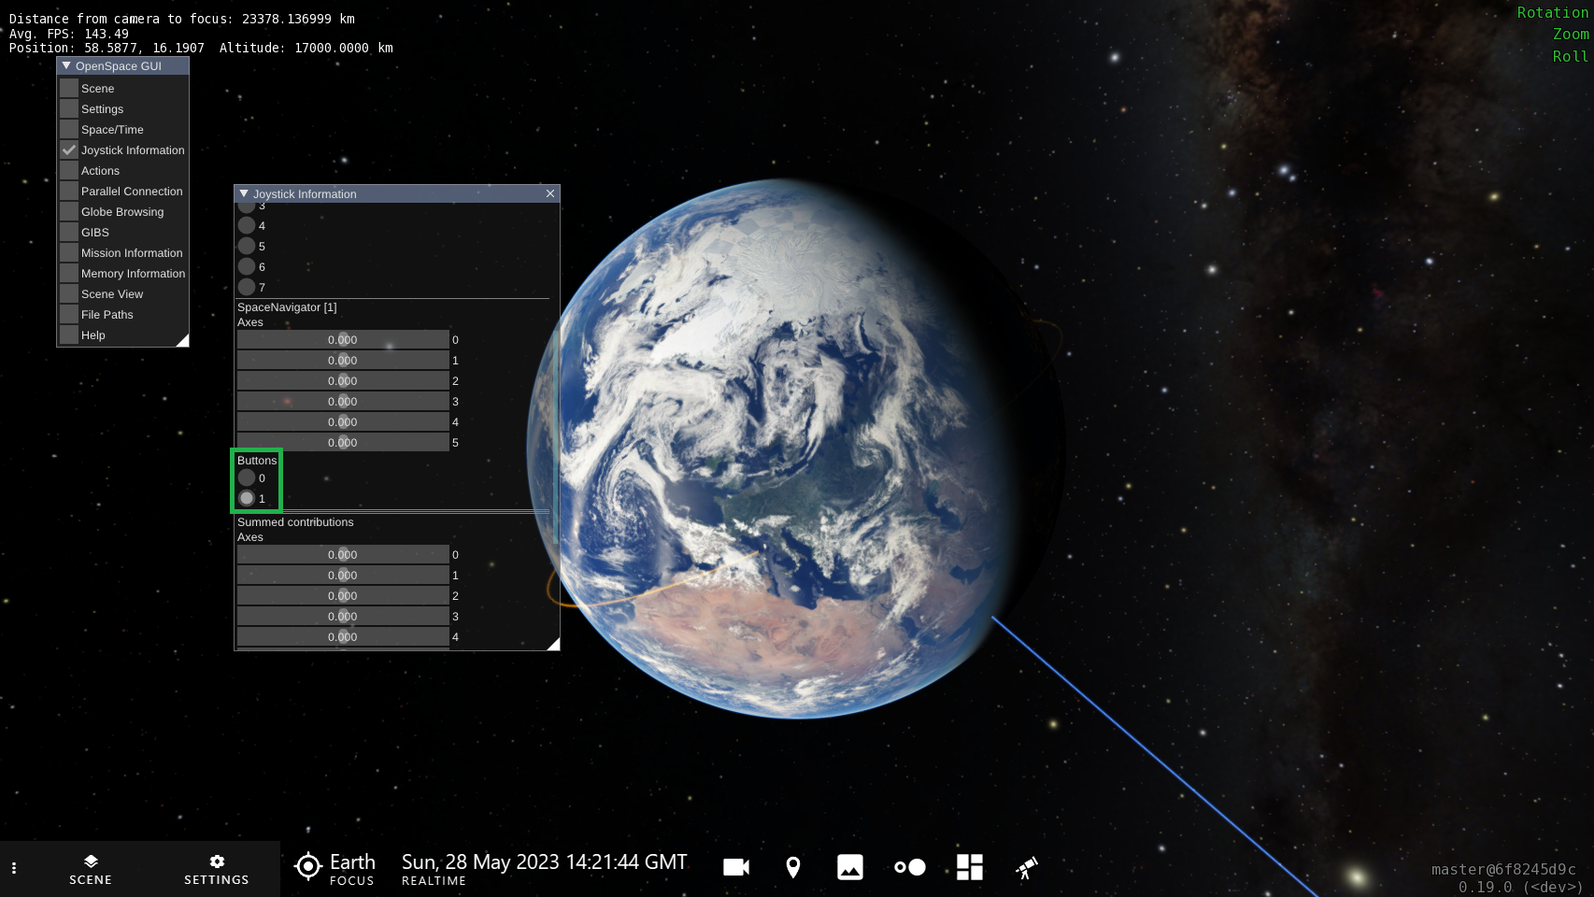Close the Joystick Information window

click(550, 193)
